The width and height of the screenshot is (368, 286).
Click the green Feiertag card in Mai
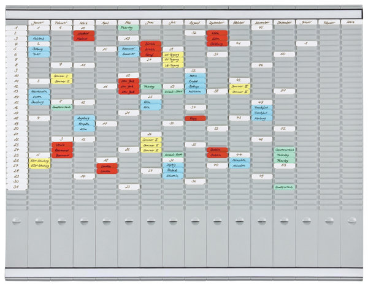pos(128,28)
